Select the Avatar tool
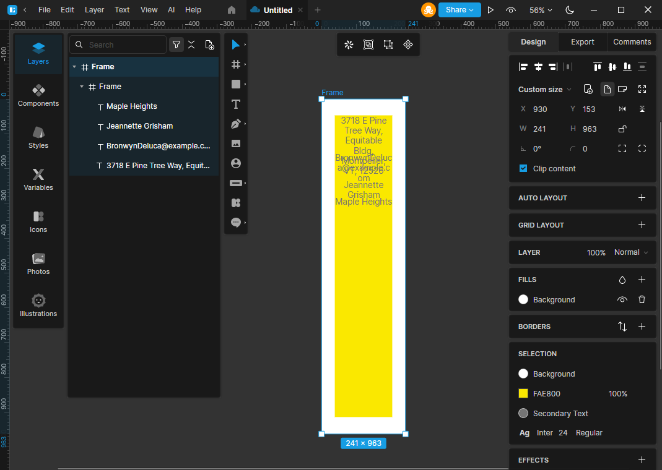 [235, 163]
